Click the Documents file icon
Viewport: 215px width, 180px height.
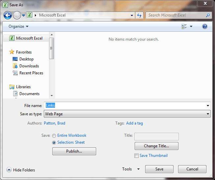15,94
